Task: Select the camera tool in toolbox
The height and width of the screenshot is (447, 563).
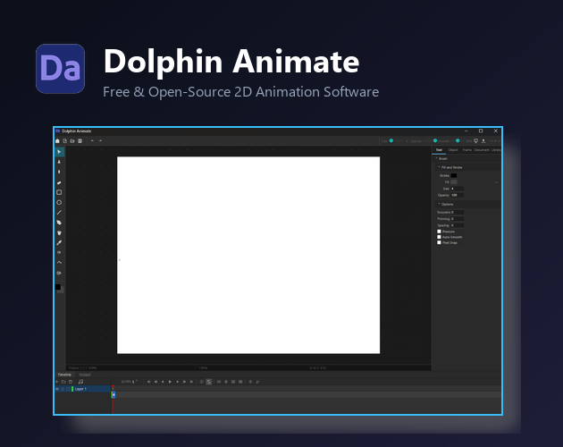Action: point(59,273)
